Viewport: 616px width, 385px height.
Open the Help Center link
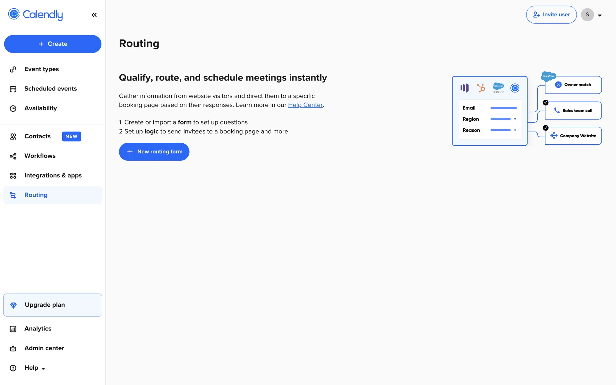(305, 105)
